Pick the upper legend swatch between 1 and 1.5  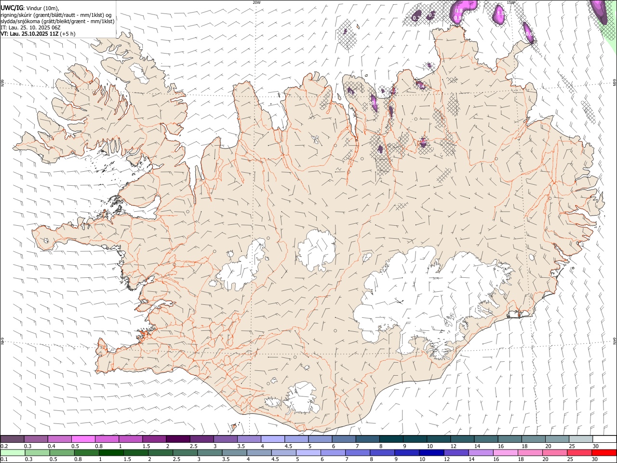pyautogui.click(x=130, y=439)
